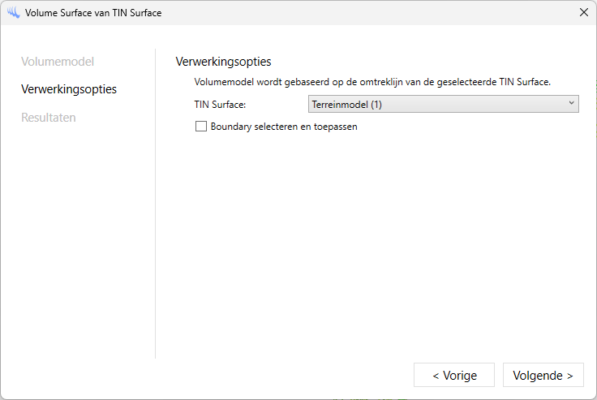Click the Verwerkingsopties section heading
The image size is (597, 400).
click(x=223, y=62)
